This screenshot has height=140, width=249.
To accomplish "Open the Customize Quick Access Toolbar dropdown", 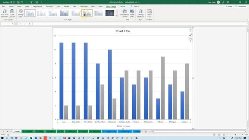I will pos(41,2).
